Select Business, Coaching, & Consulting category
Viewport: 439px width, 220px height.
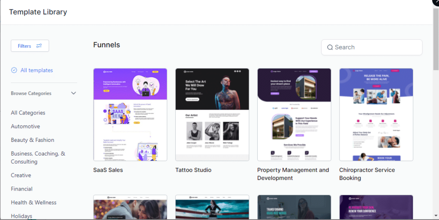pyautogui.click(x=38, y=158)
